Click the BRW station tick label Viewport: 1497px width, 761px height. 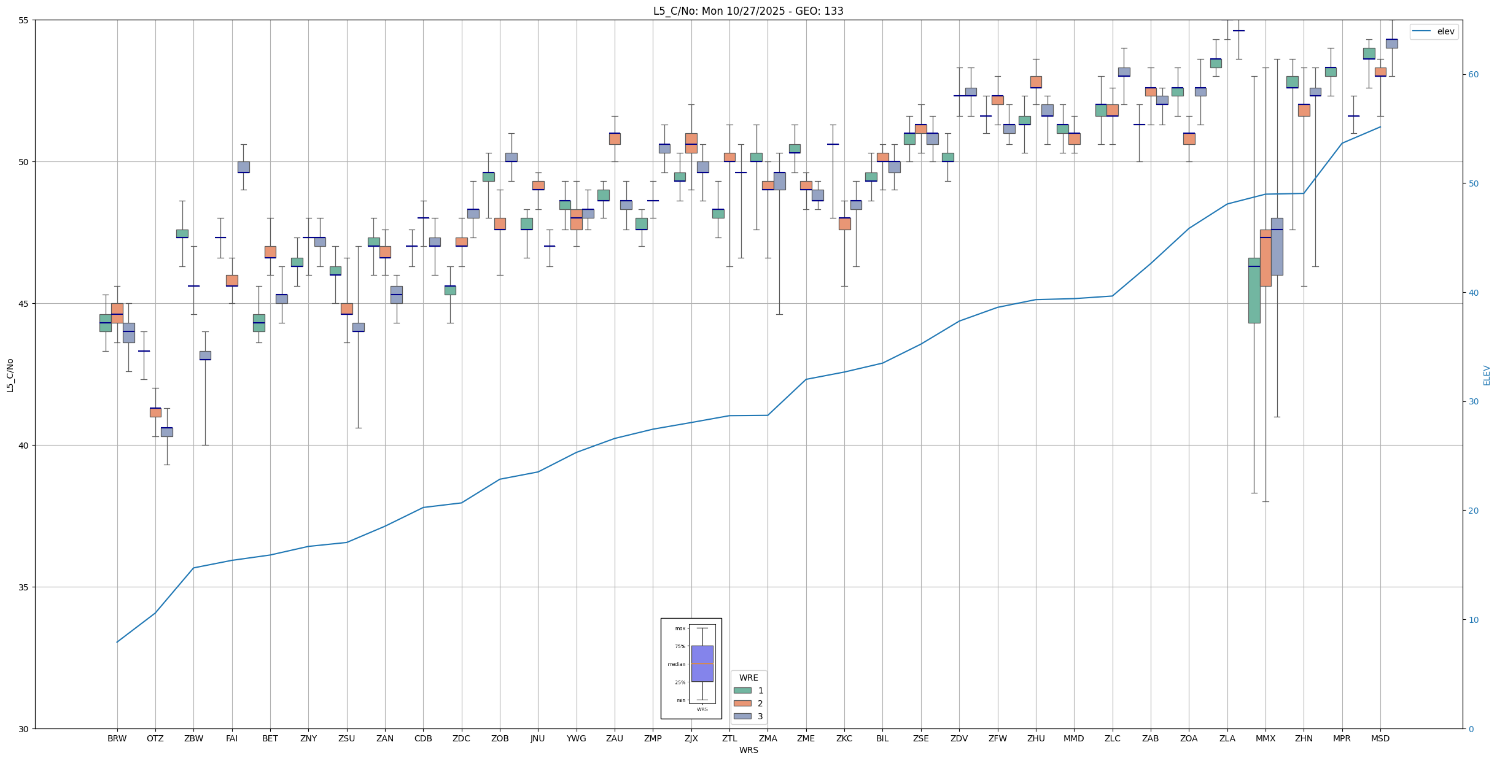[117, 738]
